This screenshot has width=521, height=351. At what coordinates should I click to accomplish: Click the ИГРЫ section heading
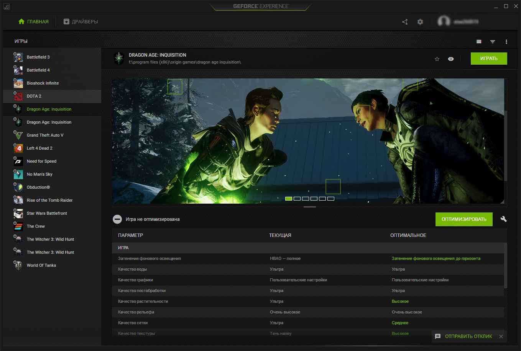tap(21, 41)
